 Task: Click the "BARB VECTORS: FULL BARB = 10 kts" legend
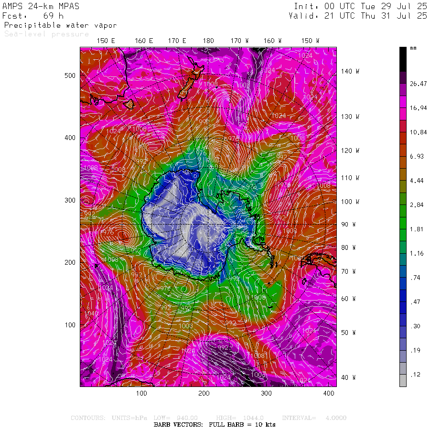(215, 425)
